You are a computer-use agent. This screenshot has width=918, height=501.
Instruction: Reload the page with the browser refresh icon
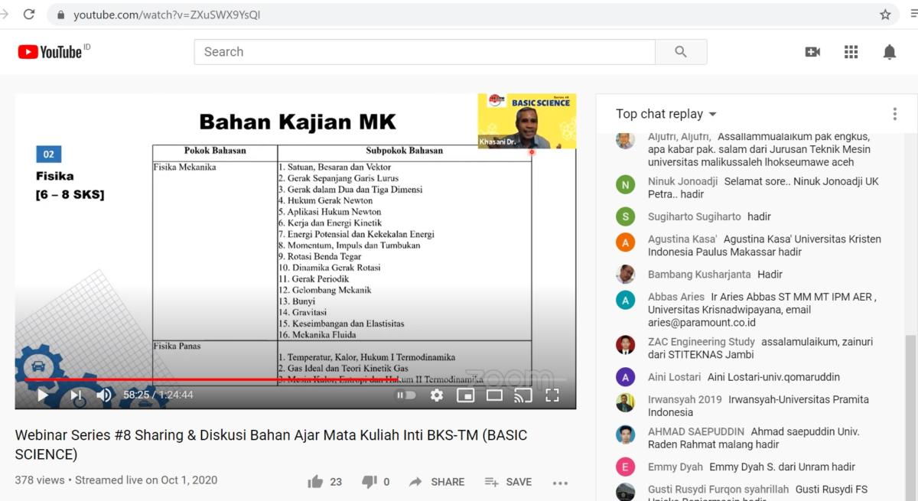point(29,14)
